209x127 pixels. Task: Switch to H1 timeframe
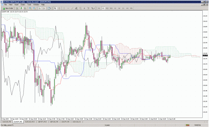coord(115,8)
